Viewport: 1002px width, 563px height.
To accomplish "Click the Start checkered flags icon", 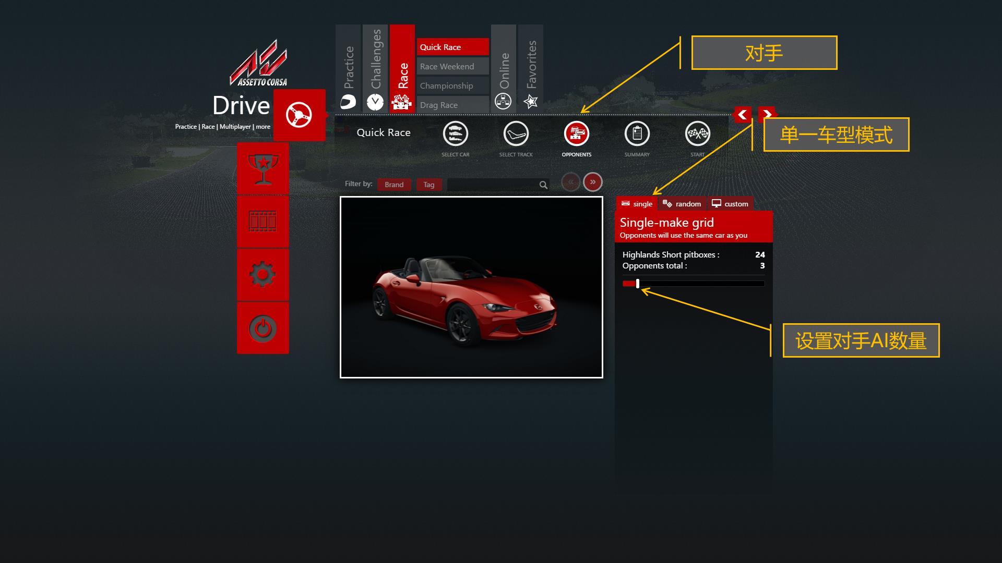I will (698, 134).
